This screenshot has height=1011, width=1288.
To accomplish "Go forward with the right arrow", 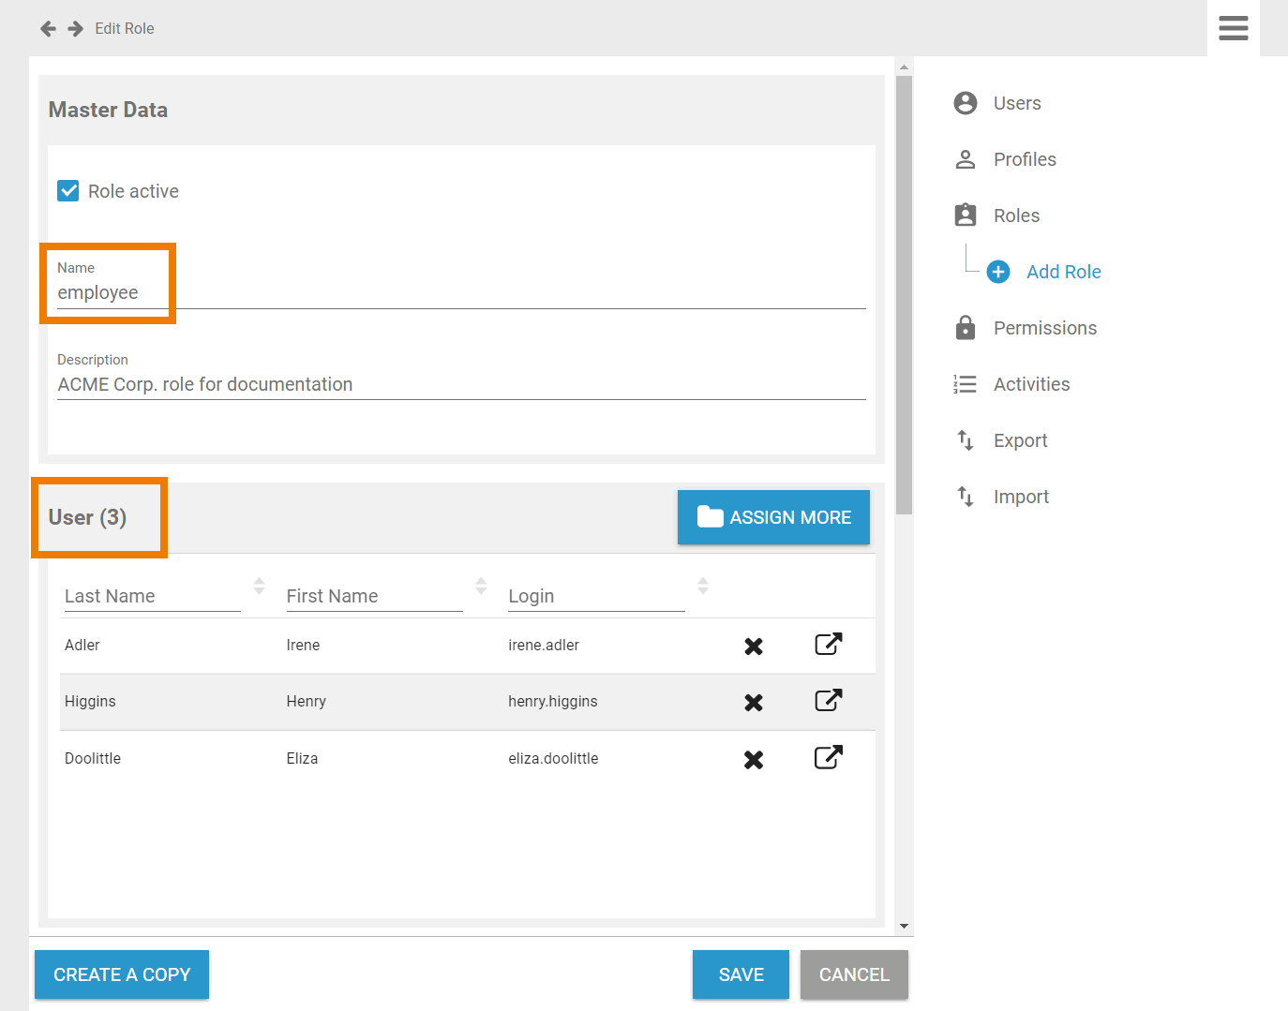I will (x=76, y=29).
